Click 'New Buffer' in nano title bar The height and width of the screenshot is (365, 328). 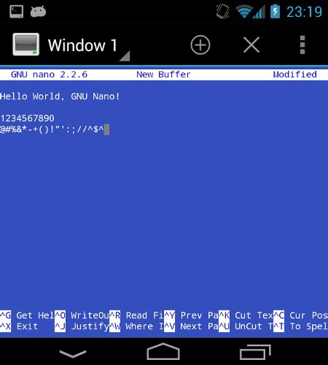pyautogui.click(x=163, y=74)
